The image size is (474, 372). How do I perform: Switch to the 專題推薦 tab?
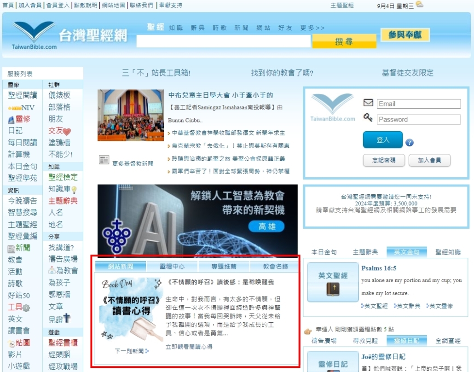pyautogui.click(x=224, y=266)
